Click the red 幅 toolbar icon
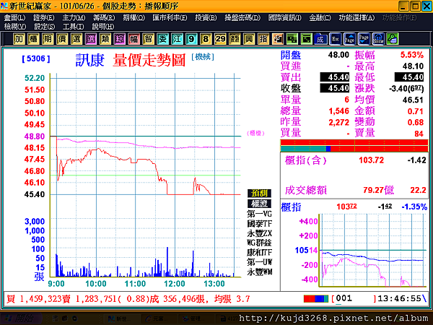The width and height of the screenshot is (433, 325). click(134, 39)
